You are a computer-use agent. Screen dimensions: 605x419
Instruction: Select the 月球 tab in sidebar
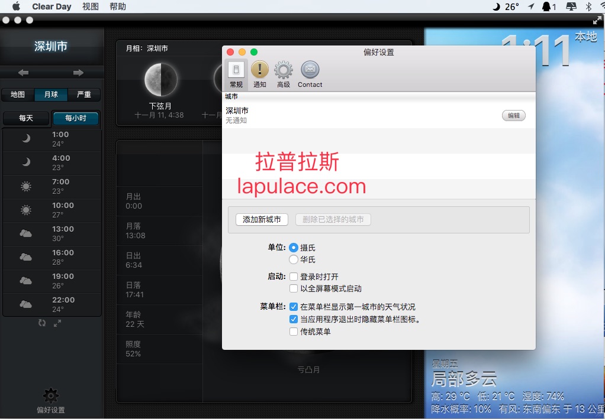pyautogui.click(x=51, y=95)
